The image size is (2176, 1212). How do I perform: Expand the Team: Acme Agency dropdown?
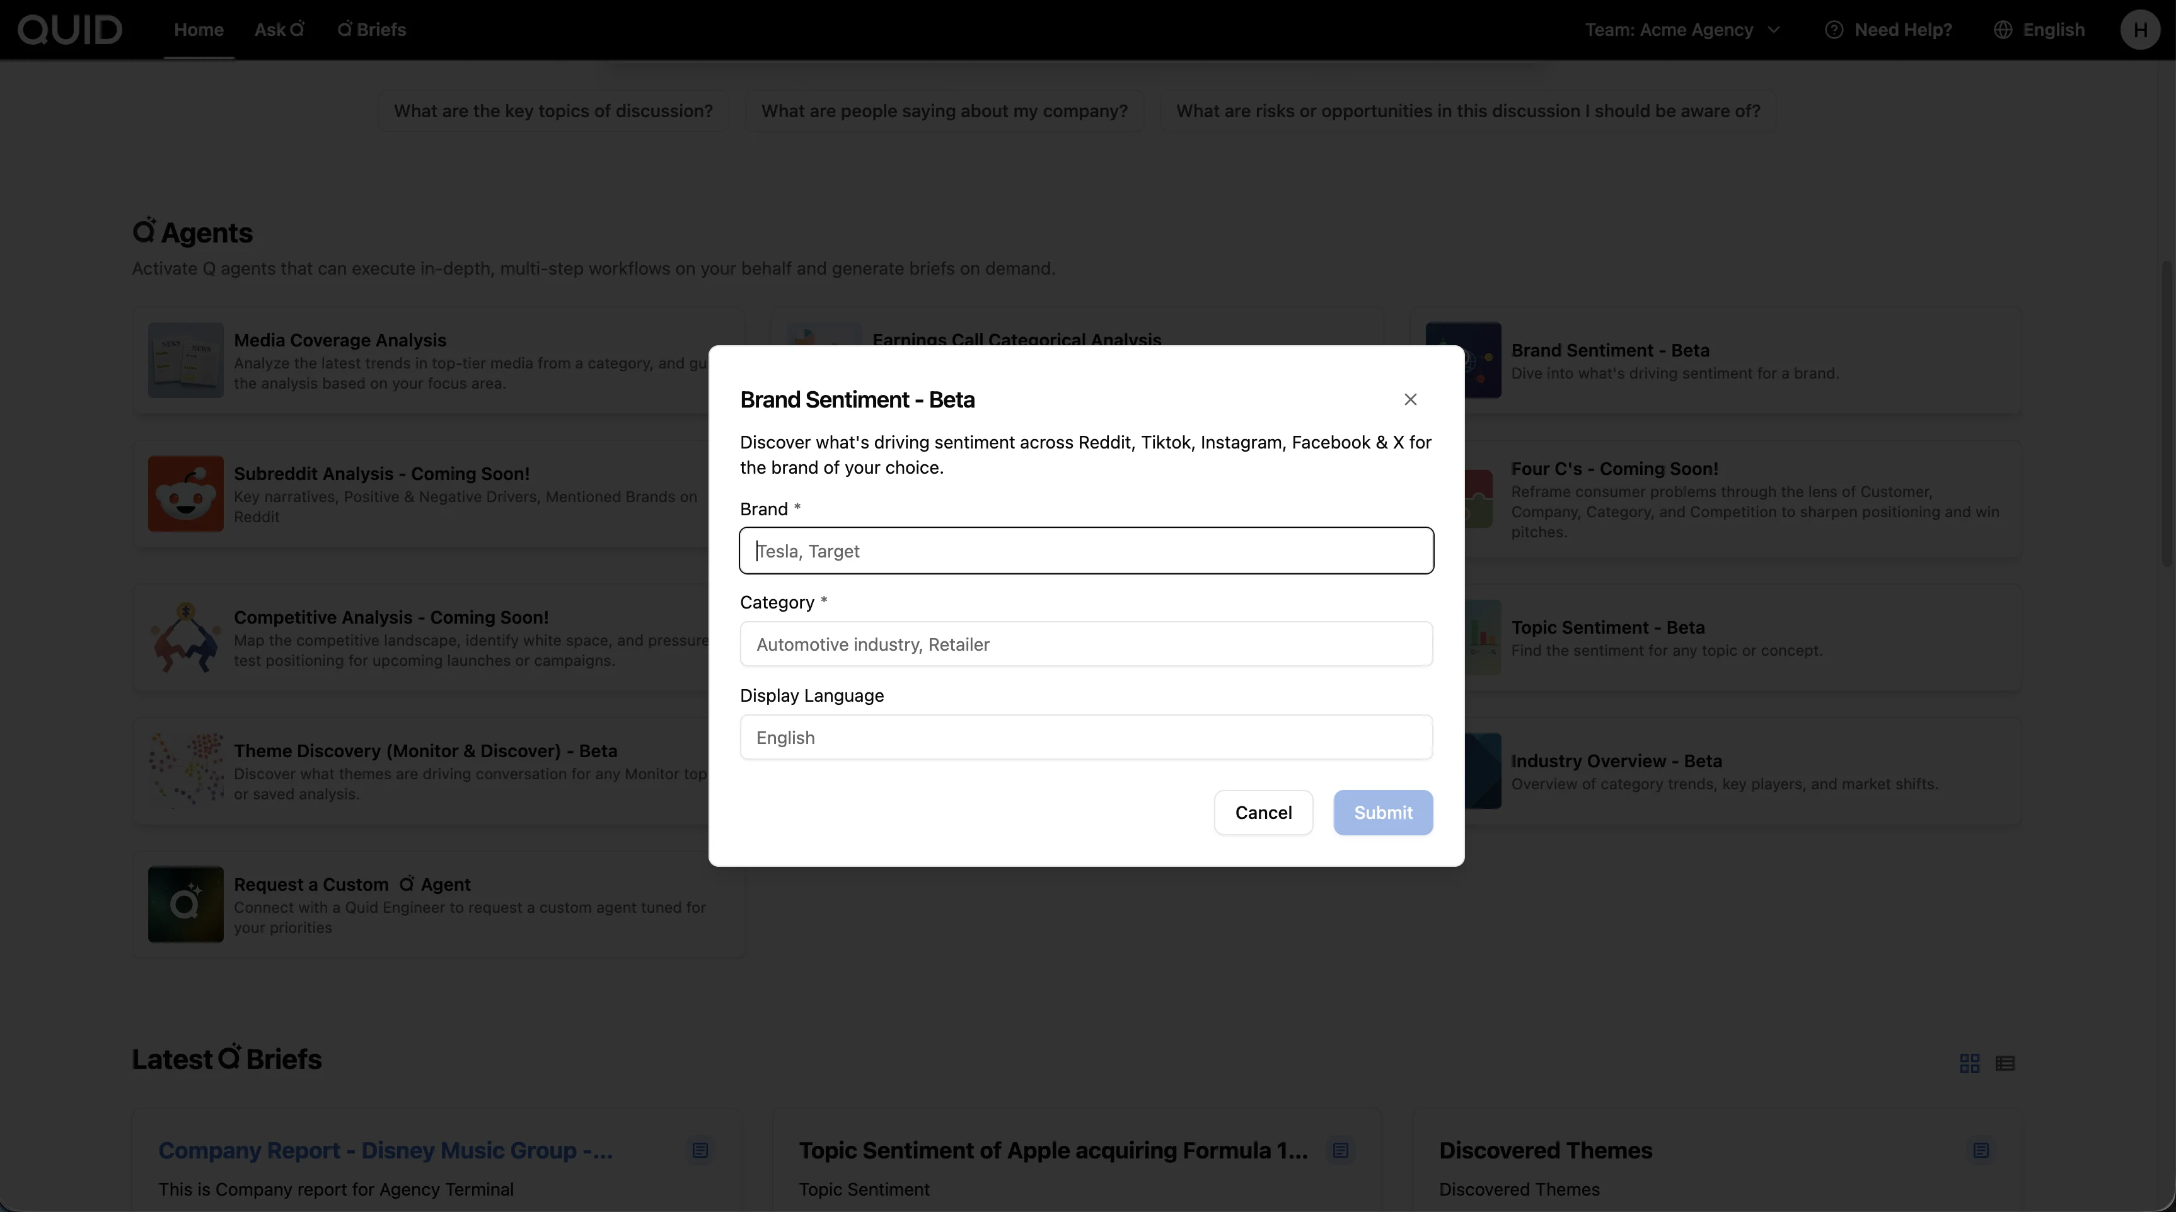click(1681, 30)
